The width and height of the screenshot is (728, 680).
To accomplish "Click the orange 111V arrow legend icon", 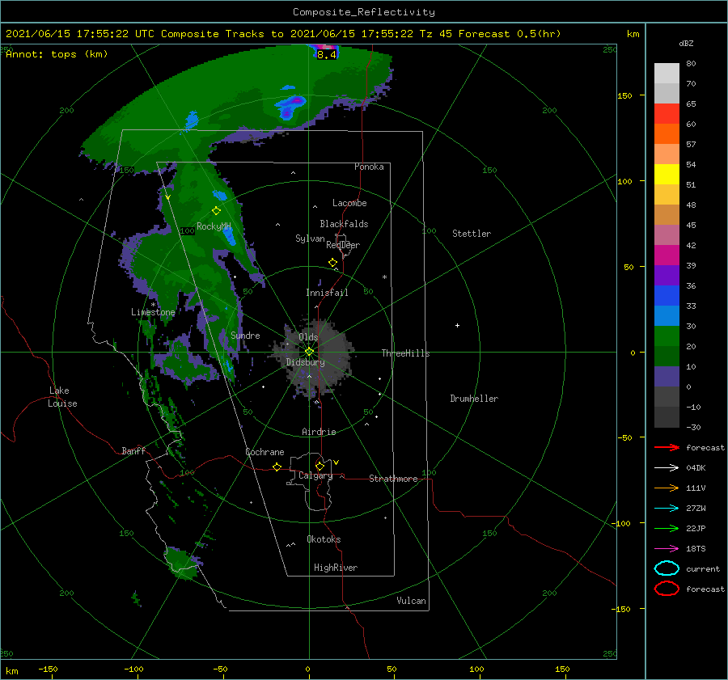I will [x=667, y=488].
